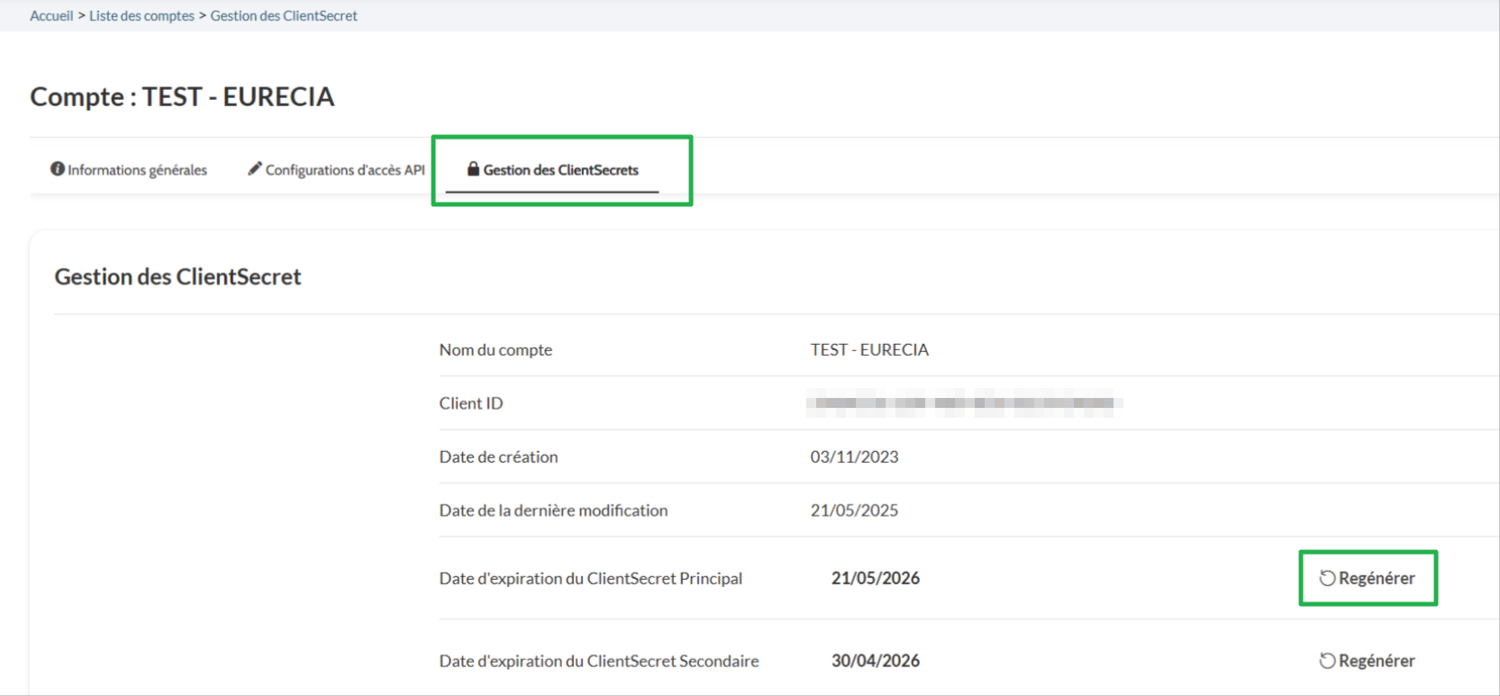Open the Liste des comptes breadcrumb link
Screen dimensions: 1500x696
141,15
